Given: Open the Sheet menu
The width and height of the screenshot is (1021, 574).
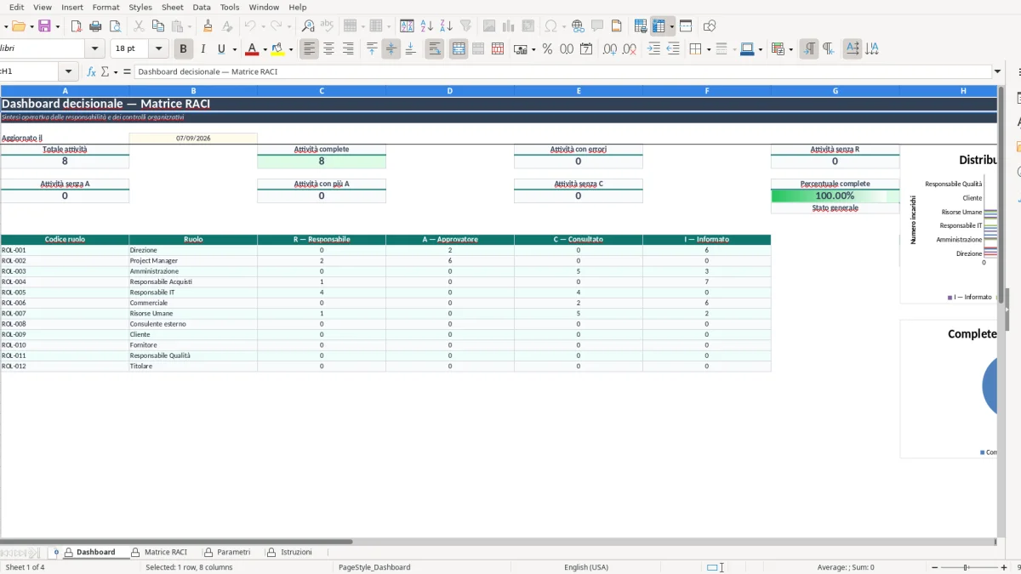Looking at the screenshot, I should tap(172, 7).
